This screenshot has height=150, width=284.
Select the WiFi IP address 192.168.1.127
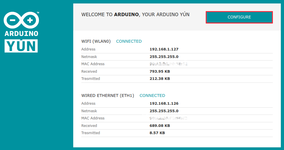point(164,49)
